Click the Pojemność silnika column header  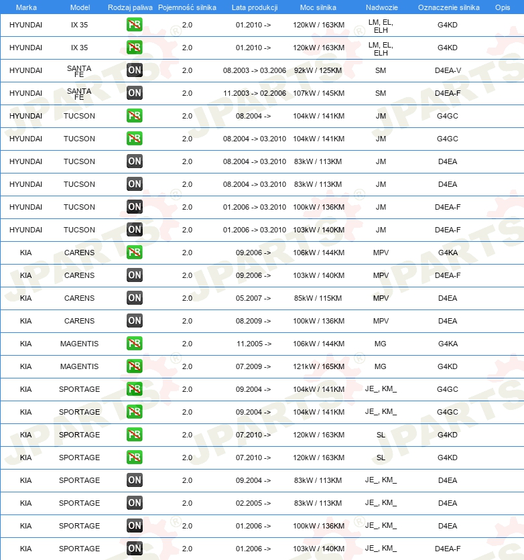[187, 7]
